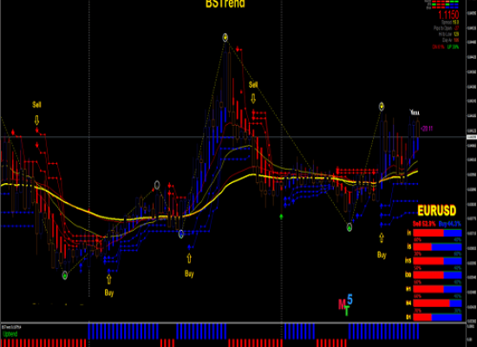
Task: Click the 1.1150 price readout
Action: pos(448,15)
